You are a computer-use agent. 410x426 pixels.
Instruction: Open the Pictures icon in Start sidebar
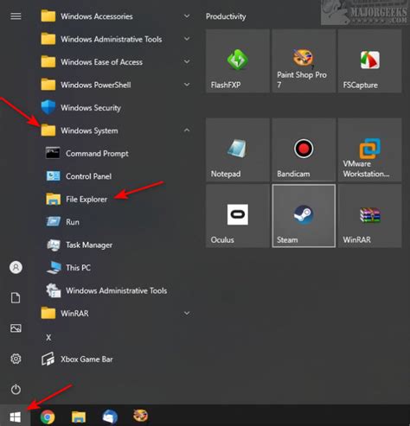click(16, 328)
